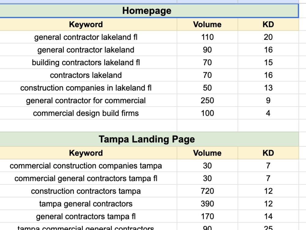Select volume 390 for tampa general contractors
The height and width of the screenshot is (230, 306).
click(207, 204)
